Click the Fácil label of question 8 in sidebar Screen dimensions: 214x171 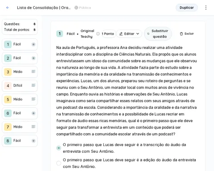pyautogui.click(x=17, y=140)
